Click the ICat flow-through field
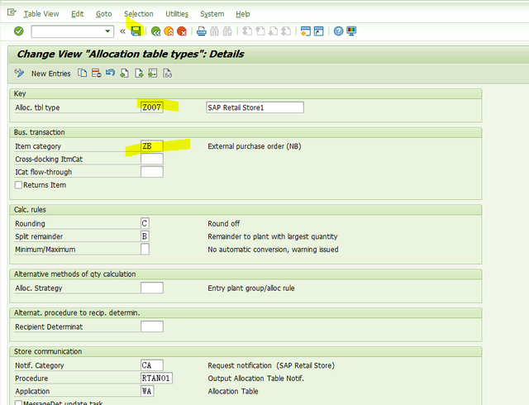 [x=152, y=172]
